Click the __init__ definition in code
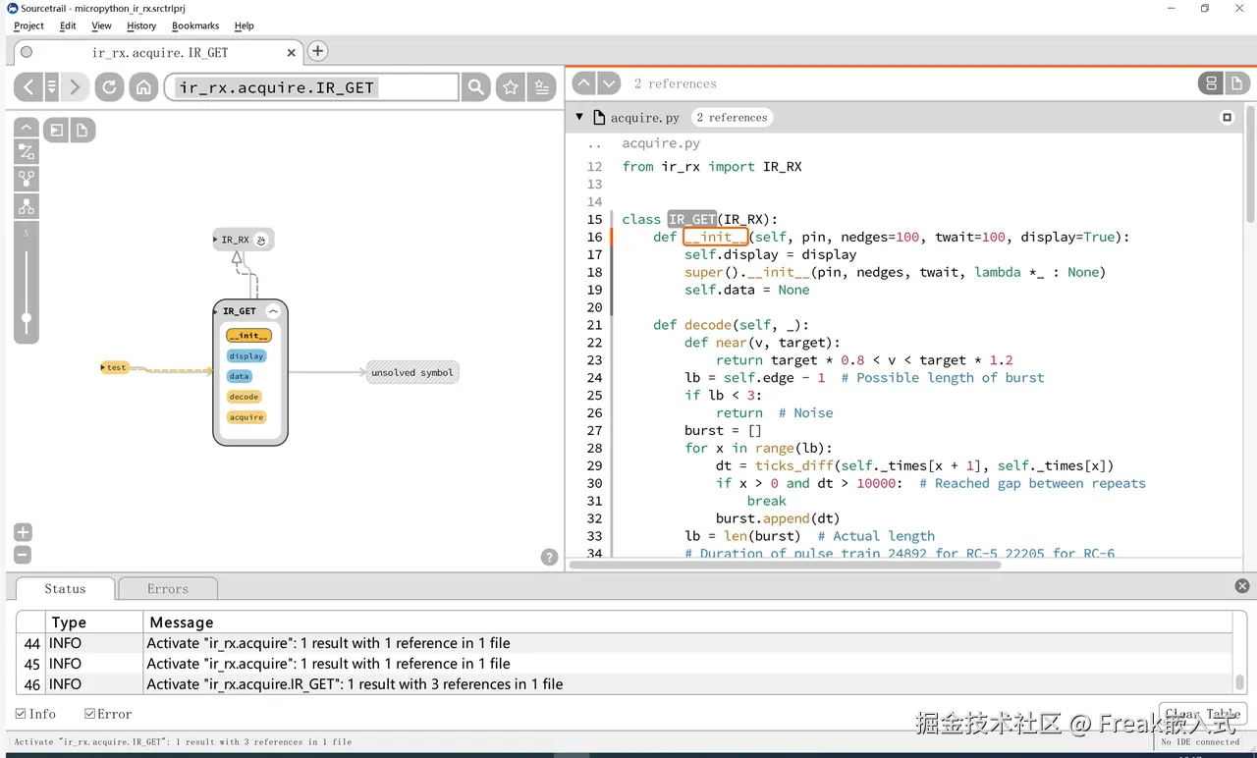 coord(716,237)
